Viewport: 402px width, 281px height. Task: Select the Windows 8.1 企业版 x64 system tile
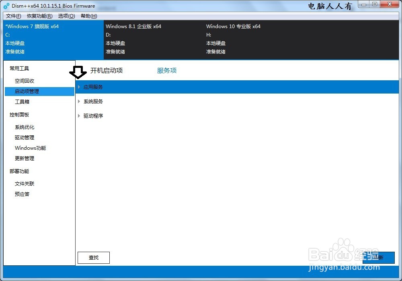[x=154, y=40]
